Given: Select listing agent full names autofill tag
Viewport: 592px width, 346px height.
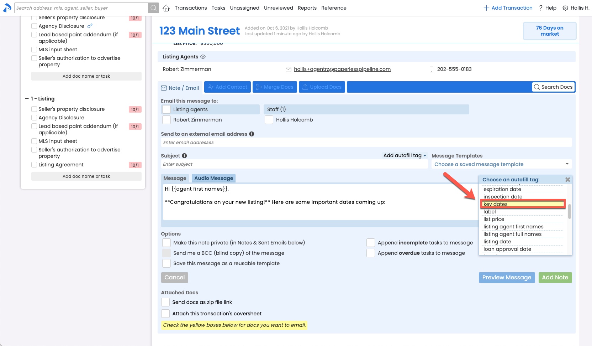Looking at the screenshot, I should click(523, 234).
